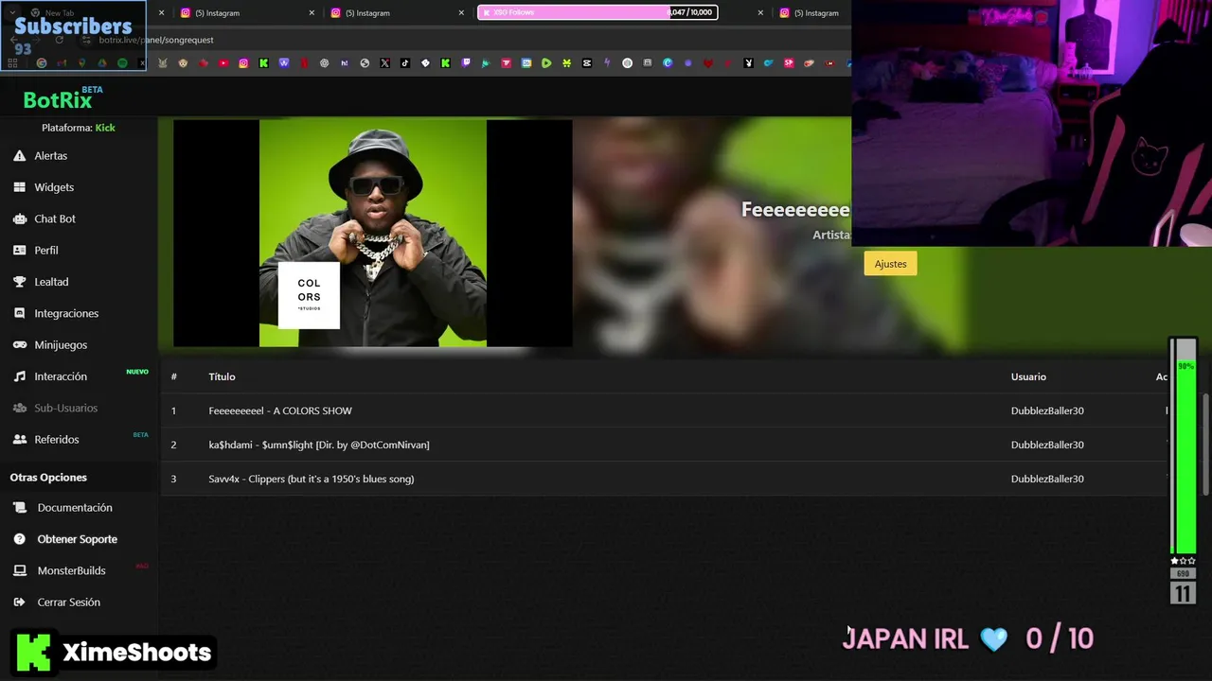Switch to the second Instagram tab

pos(391,13)
